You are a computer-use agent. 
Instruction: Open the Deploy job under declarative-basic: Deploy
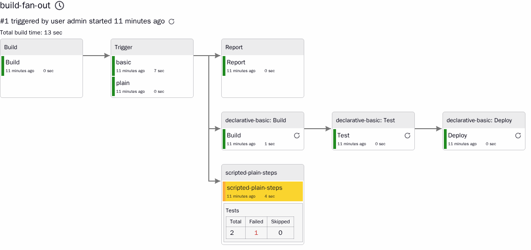tap(458, 135)
